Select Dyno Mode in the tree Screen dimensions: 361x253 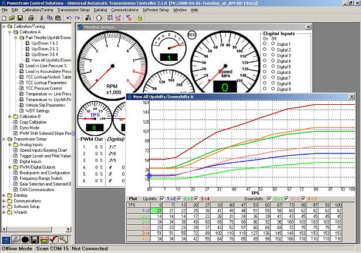[x=29, y=128]
